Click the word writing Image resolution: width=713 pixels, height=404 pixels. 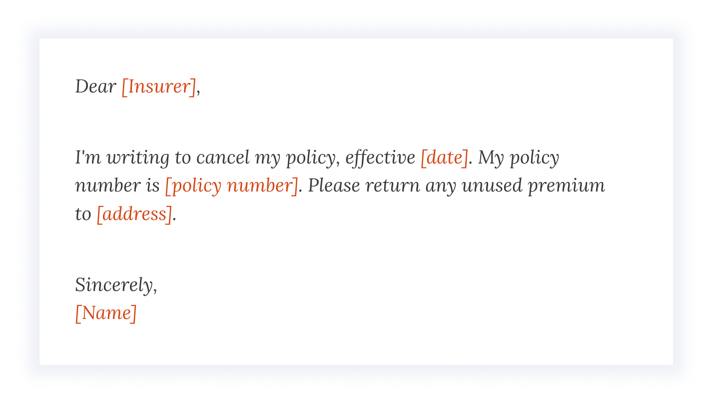click(x=138, y=158)
